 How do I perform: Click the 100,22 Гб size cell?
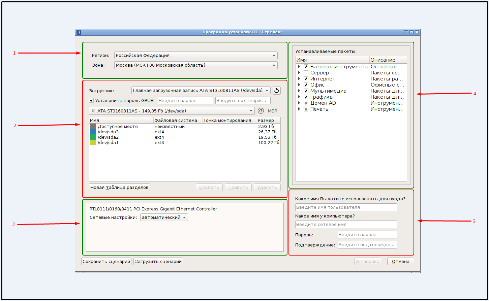[x=269, y=143]
